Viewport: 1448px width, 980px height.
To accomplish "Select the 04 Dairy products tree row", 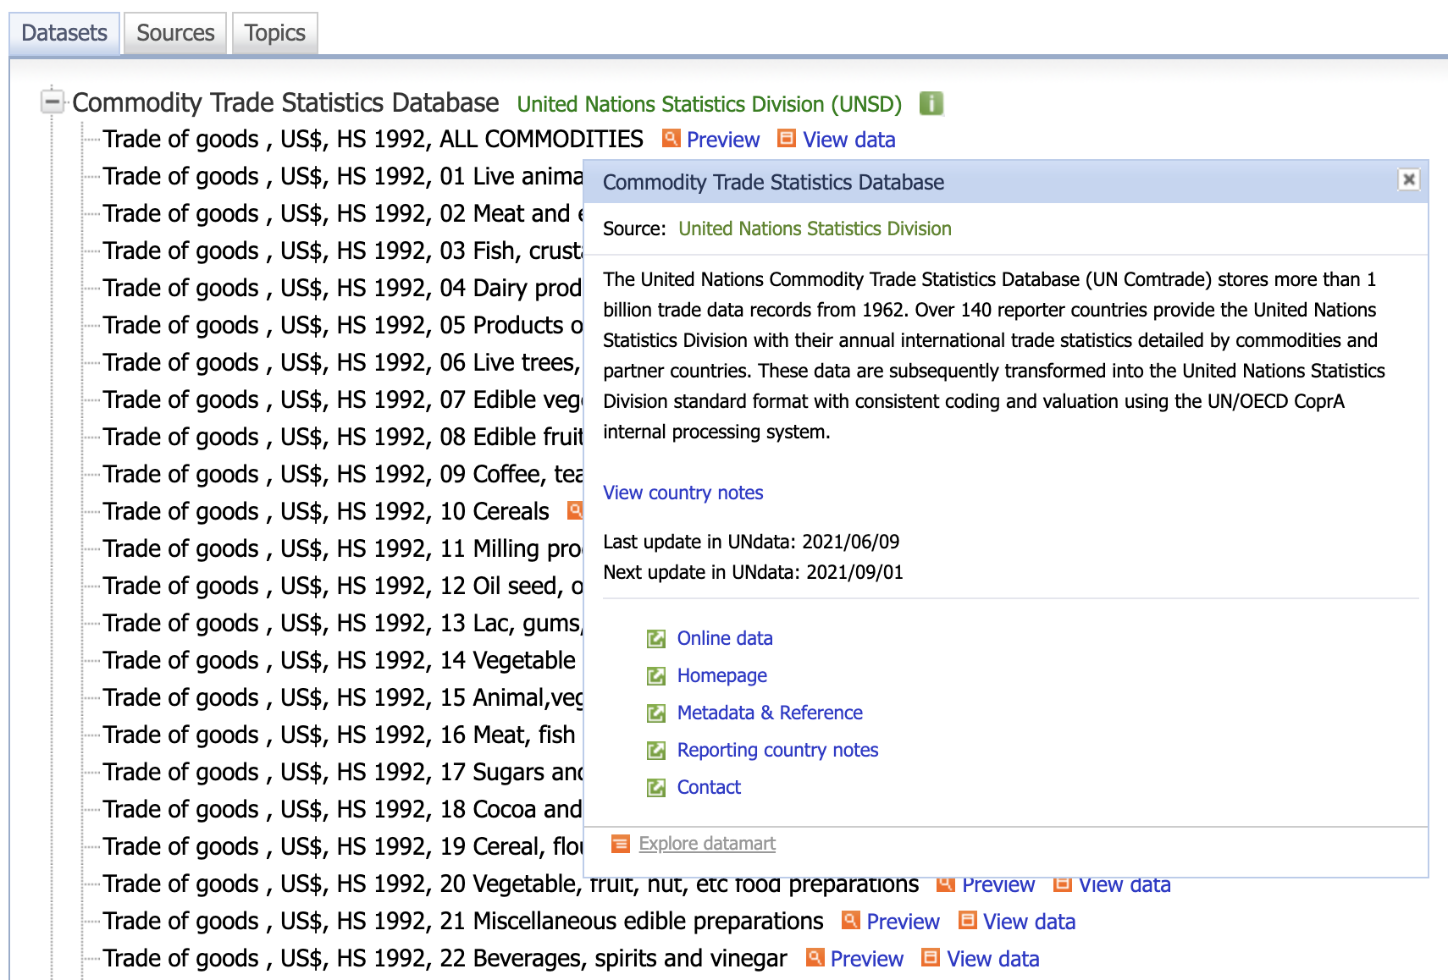I will coord(342,288).
